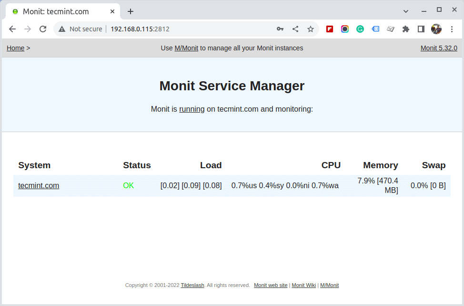
Task: Open the Chrome profile avatar
Action: pos(436,29)
